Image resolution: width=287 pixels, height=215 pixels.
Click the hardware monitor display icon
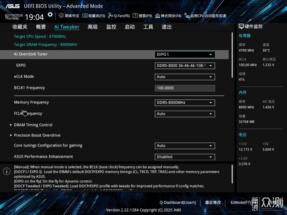click(241, 27)
